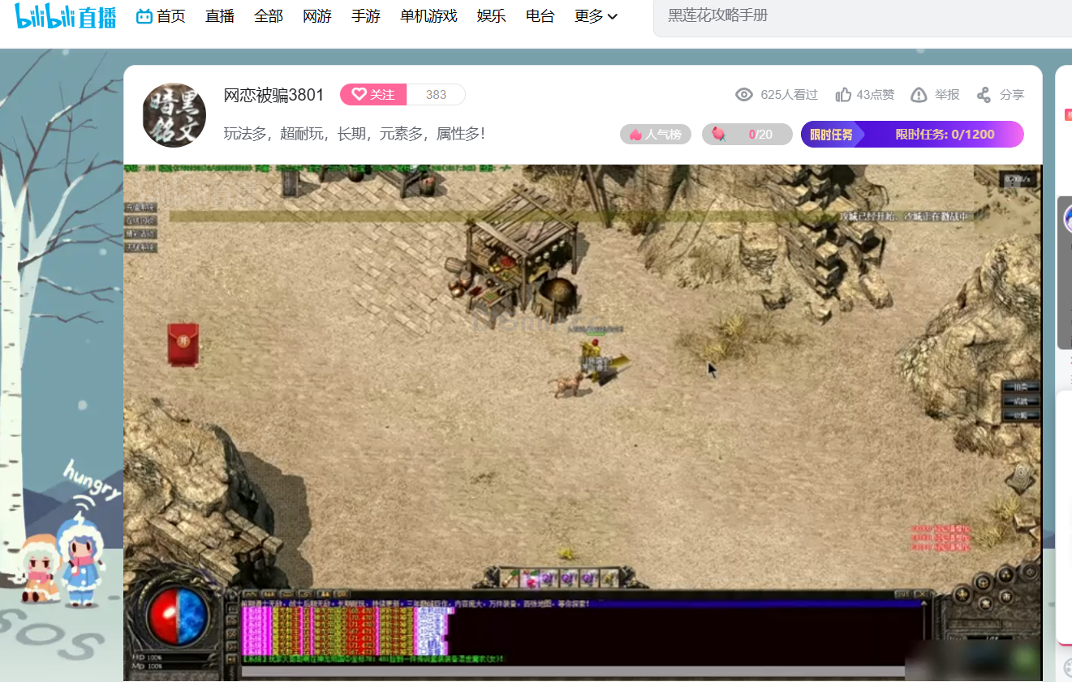The width and height of the screenshot is (1072, 682).
Task: Open the 限时任务 0/1200 task bar
Action: (x=912, y=135)
